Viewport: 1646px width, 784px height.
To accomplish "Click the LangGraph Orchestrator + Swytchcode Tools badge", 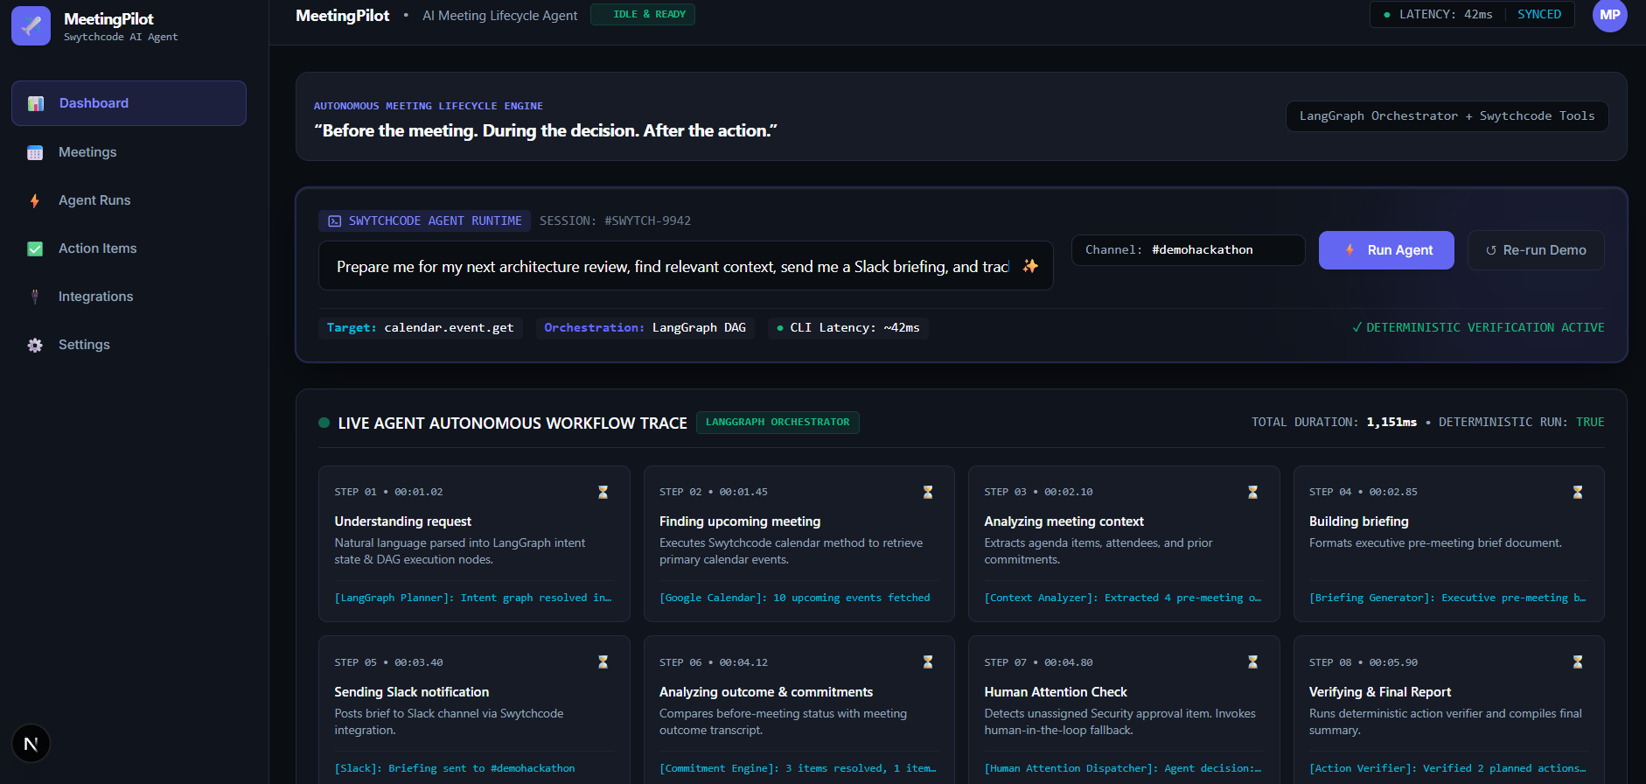I will click(x=1447, y=116).
